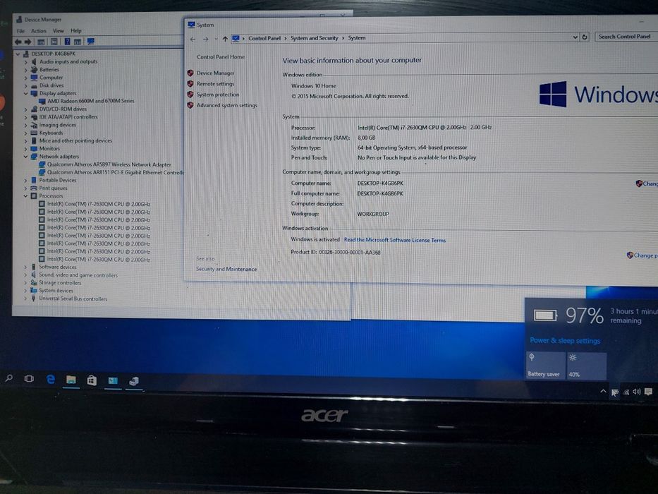Image resolution: width=658 pixels, height=494 pixels.
Task: Open File Explorer from the taskbar
Action: click(x=71, y=380)
